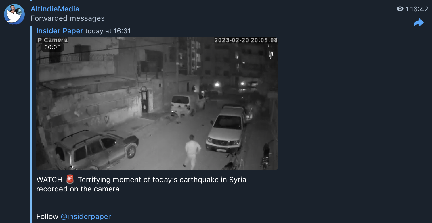Open the AltIndieMedia profile avatar
The height and width of the screenshot is (223, 432).
[x=14, y=14]
